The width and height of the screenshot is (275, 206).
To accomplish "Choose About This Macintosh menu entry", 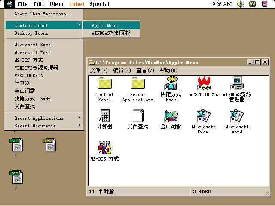I will [44, 14].
